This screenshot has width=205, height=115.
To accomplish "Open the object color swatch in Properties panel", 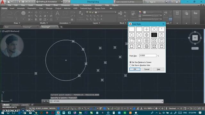I will (144, 12).
